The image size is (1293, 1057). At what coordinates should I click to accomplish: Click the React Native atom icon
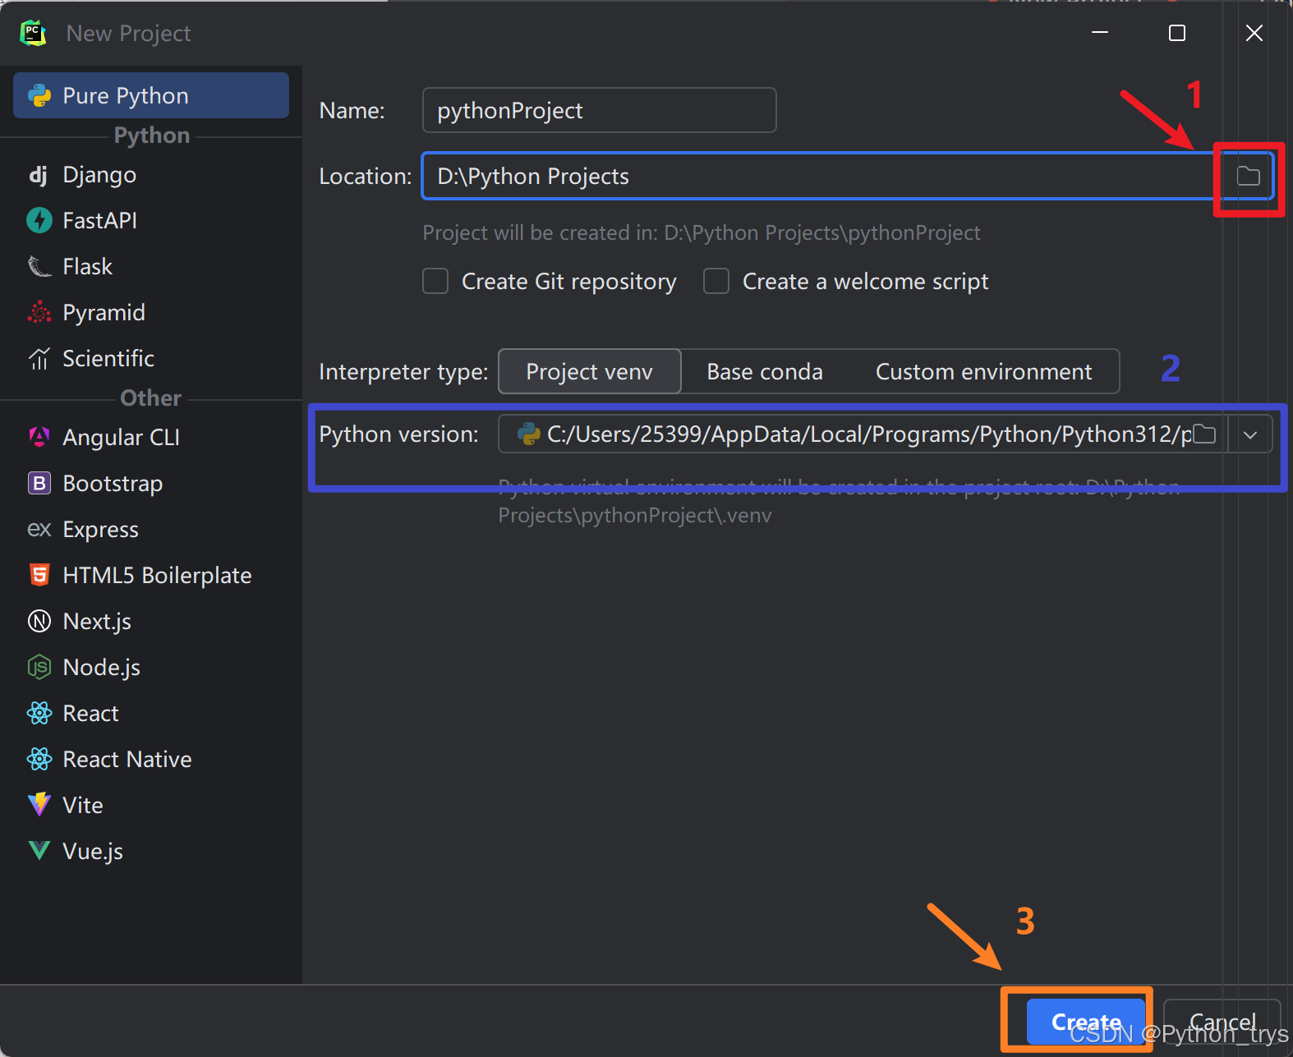coord(39,759)
